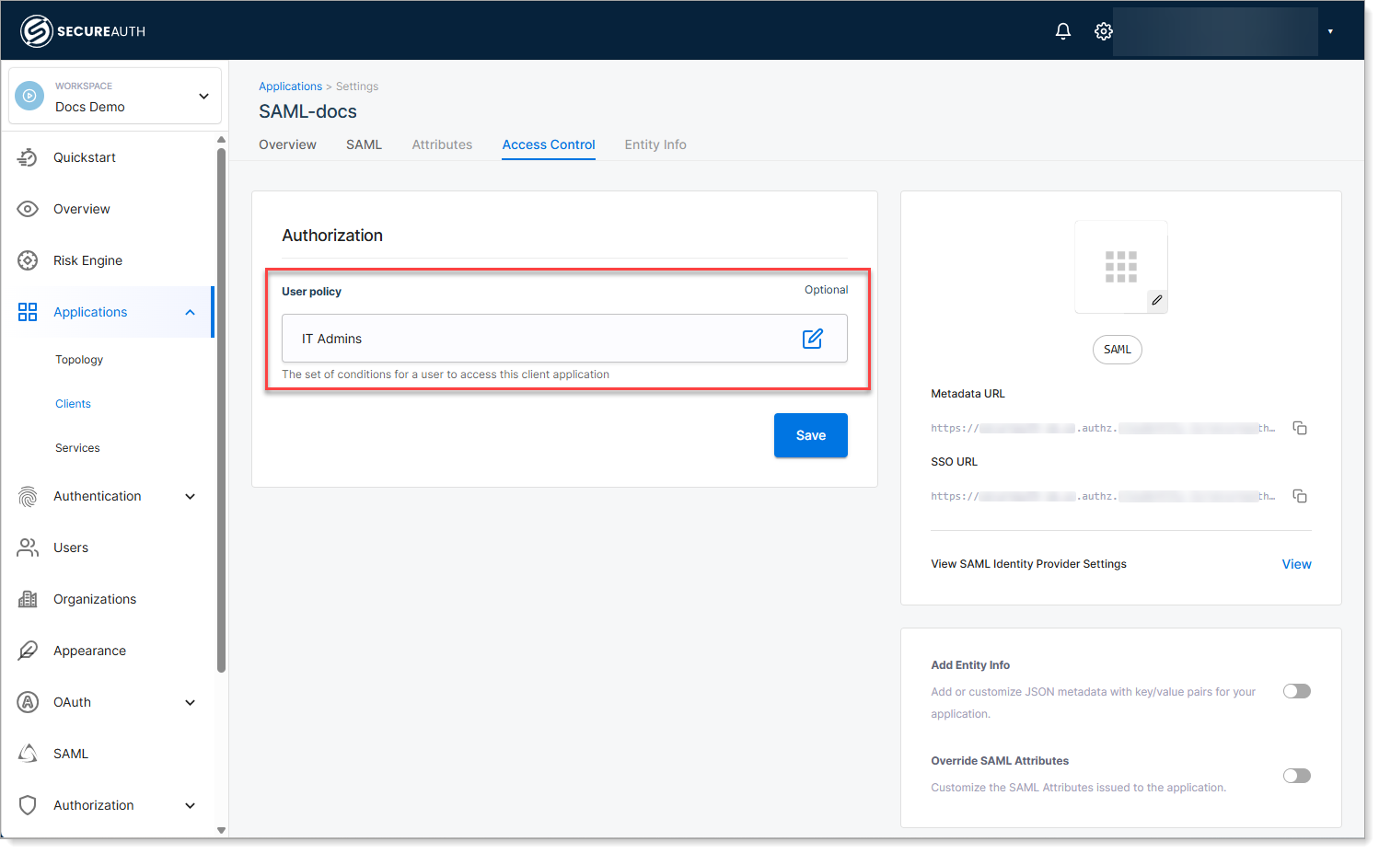Open the Docs Demo workspace dropdown
Screen dimensions: 1379x853
[115, 96]
